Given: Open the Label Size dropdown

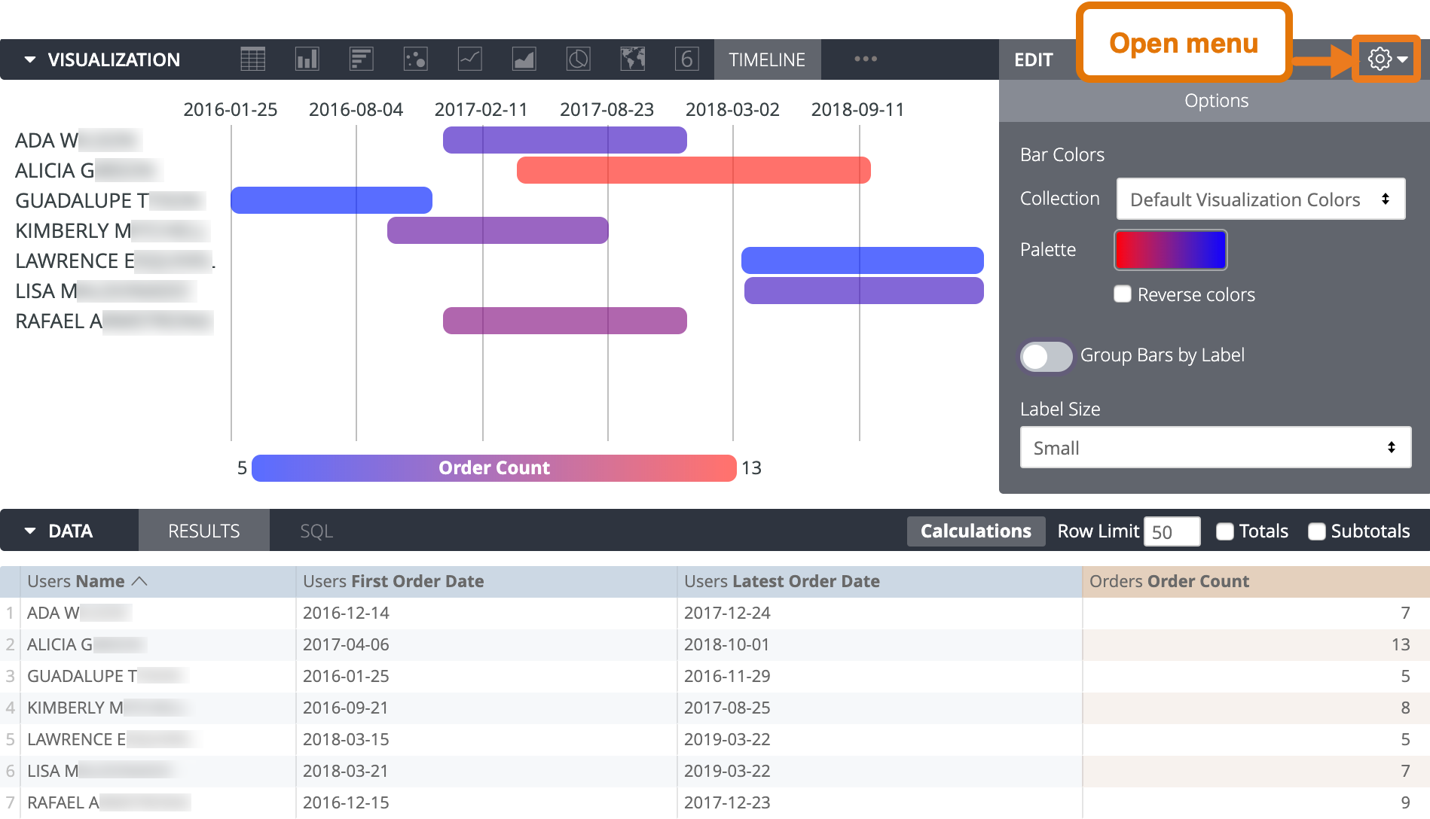Looking at the screenshot, I should pyautogui.click(x=1215, y=447).
